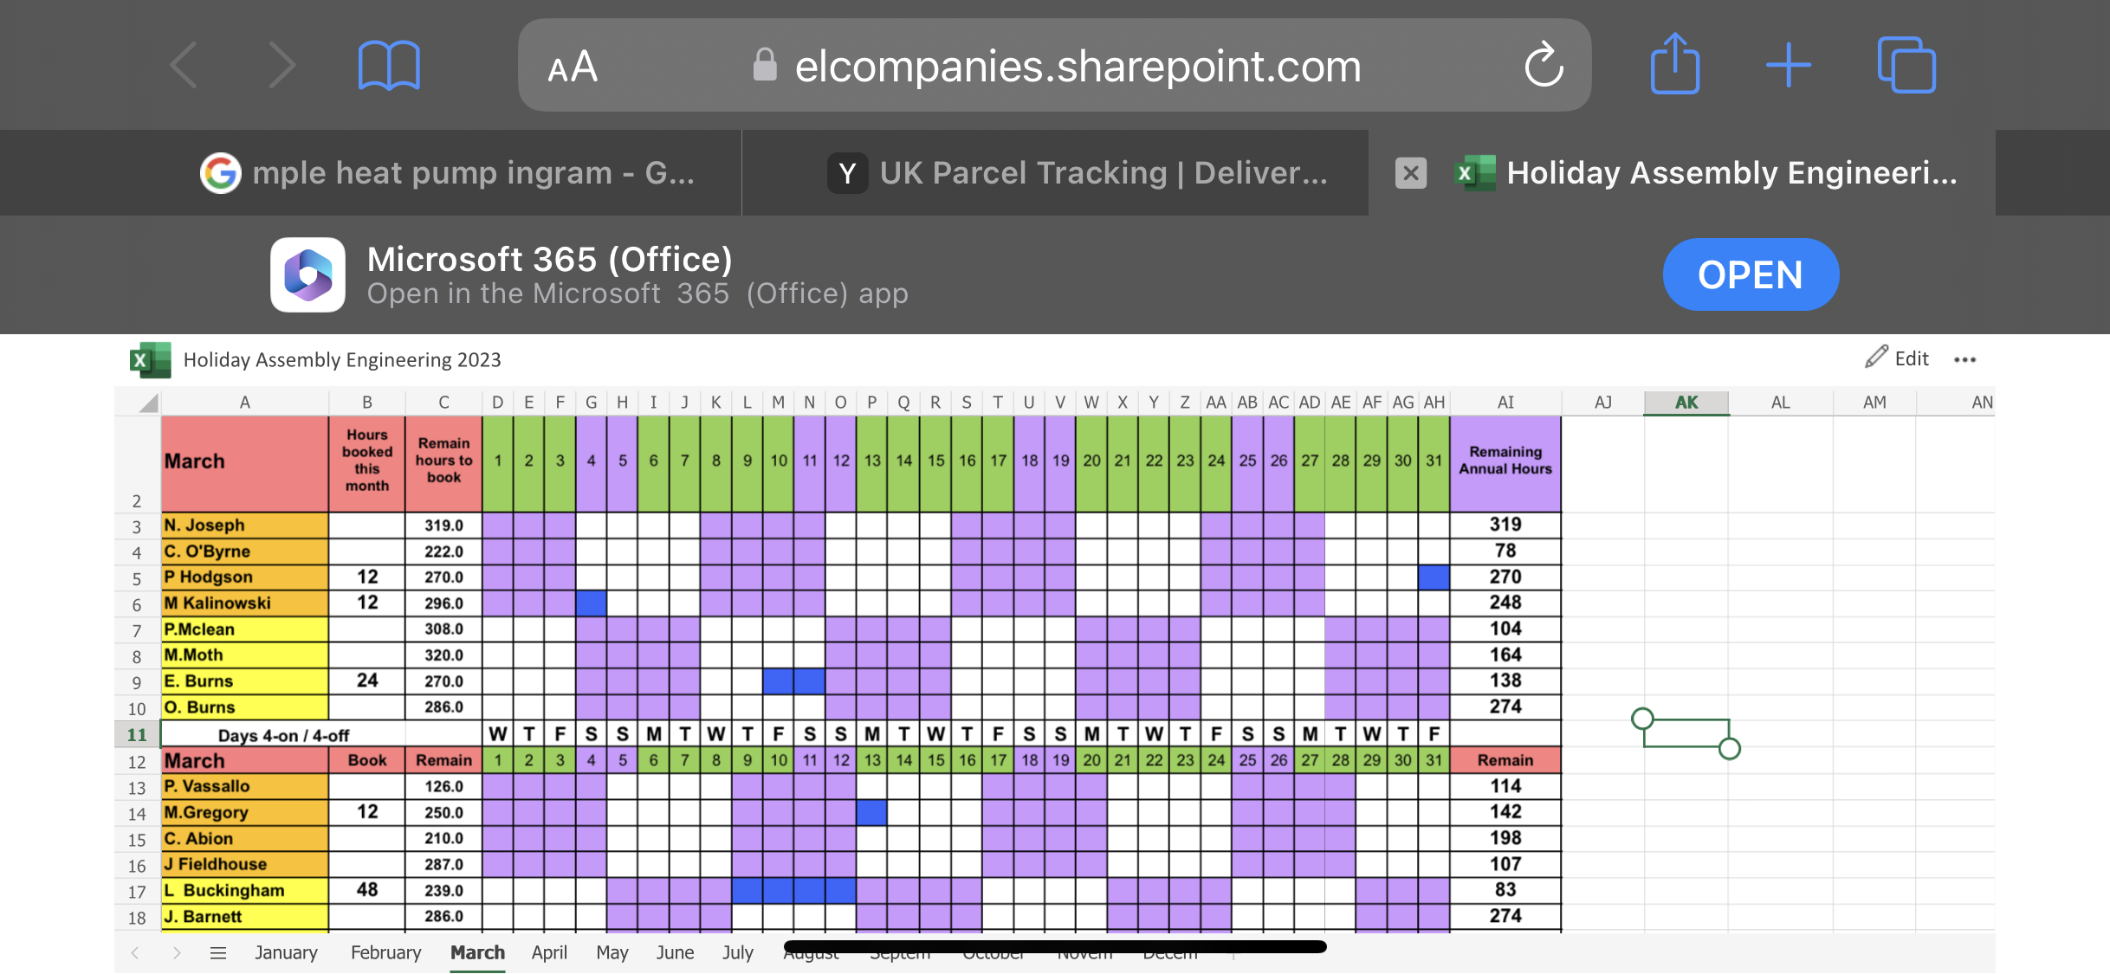The width and height of the screenshot is (2110, 974).
Task: Click the Edit pencil button
Action: click(x=1898, y=358)
